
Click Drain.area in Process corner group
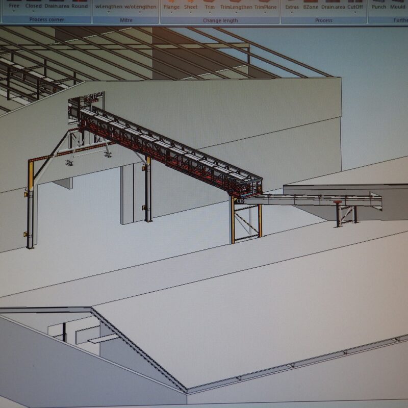57,6
